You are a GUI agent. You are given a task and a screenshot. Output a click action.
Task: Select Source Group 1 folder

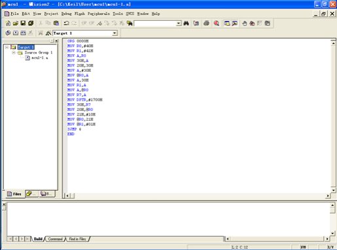(x=39, y=52)
